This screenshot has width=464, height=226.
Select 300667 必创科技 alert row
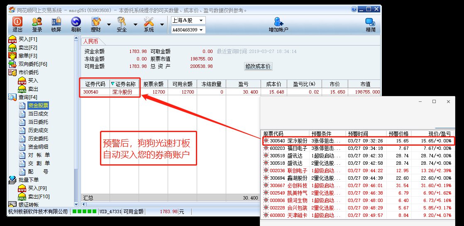[358, 185]
